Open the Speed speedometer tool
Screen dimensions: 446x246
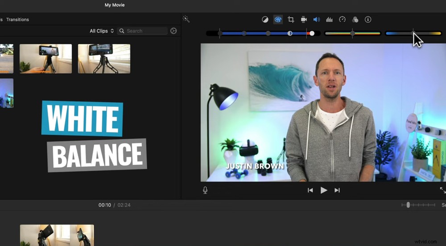[x=342, y=20]
